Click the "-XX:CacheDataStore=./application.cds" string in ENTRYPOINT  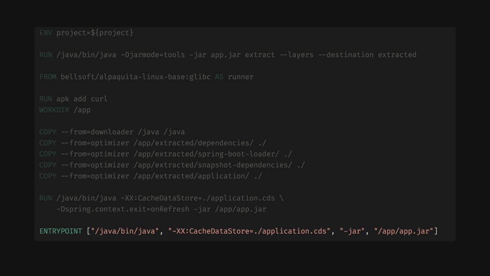pyautogui.click(x=249, y=231)
